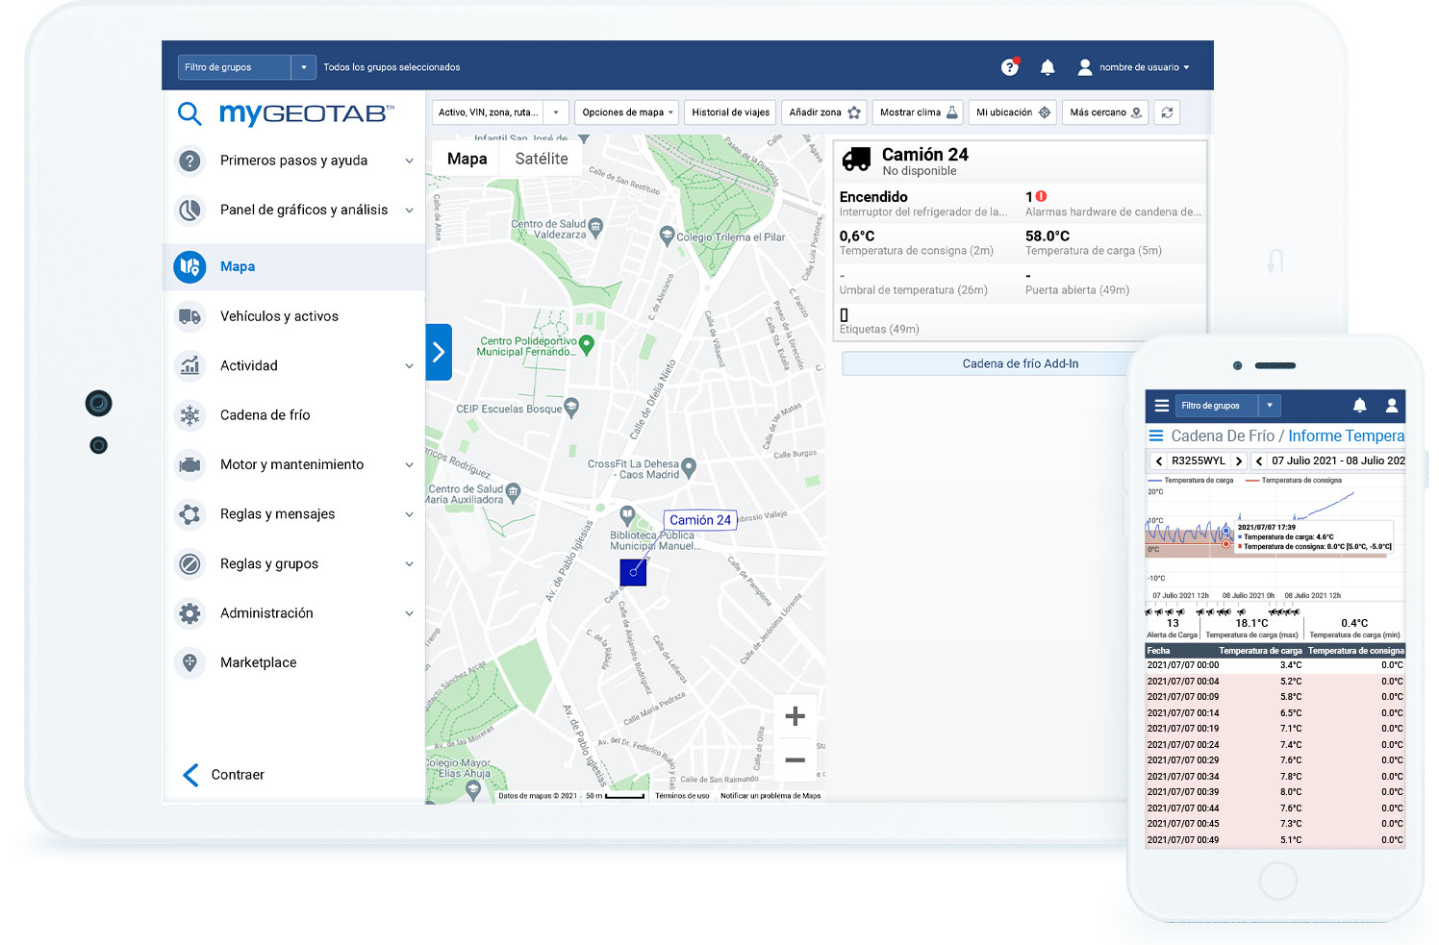Viewport: 1439px width, 945px height.
Task: Click the Cadena de frío snowflake icon
Action: click(x=190, y=415)
